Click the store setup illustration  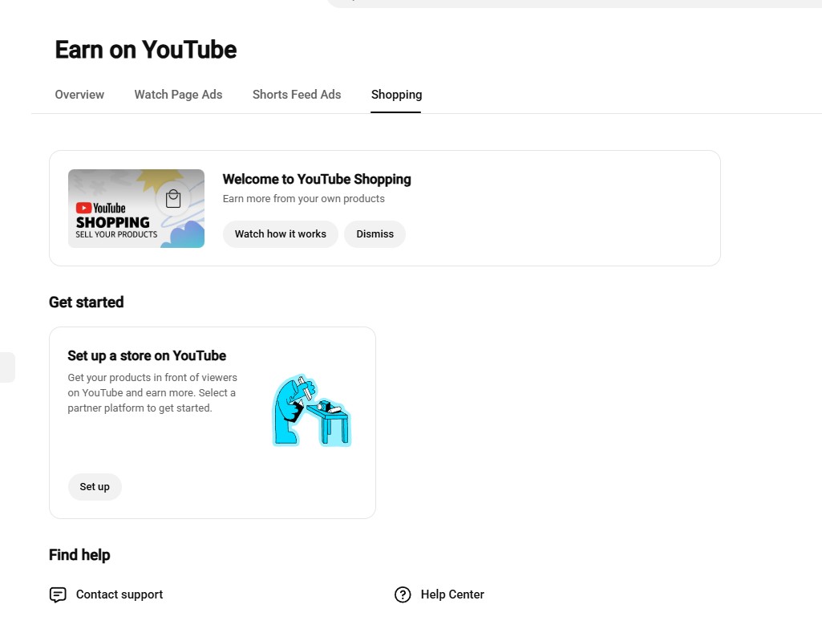(312, 411)
